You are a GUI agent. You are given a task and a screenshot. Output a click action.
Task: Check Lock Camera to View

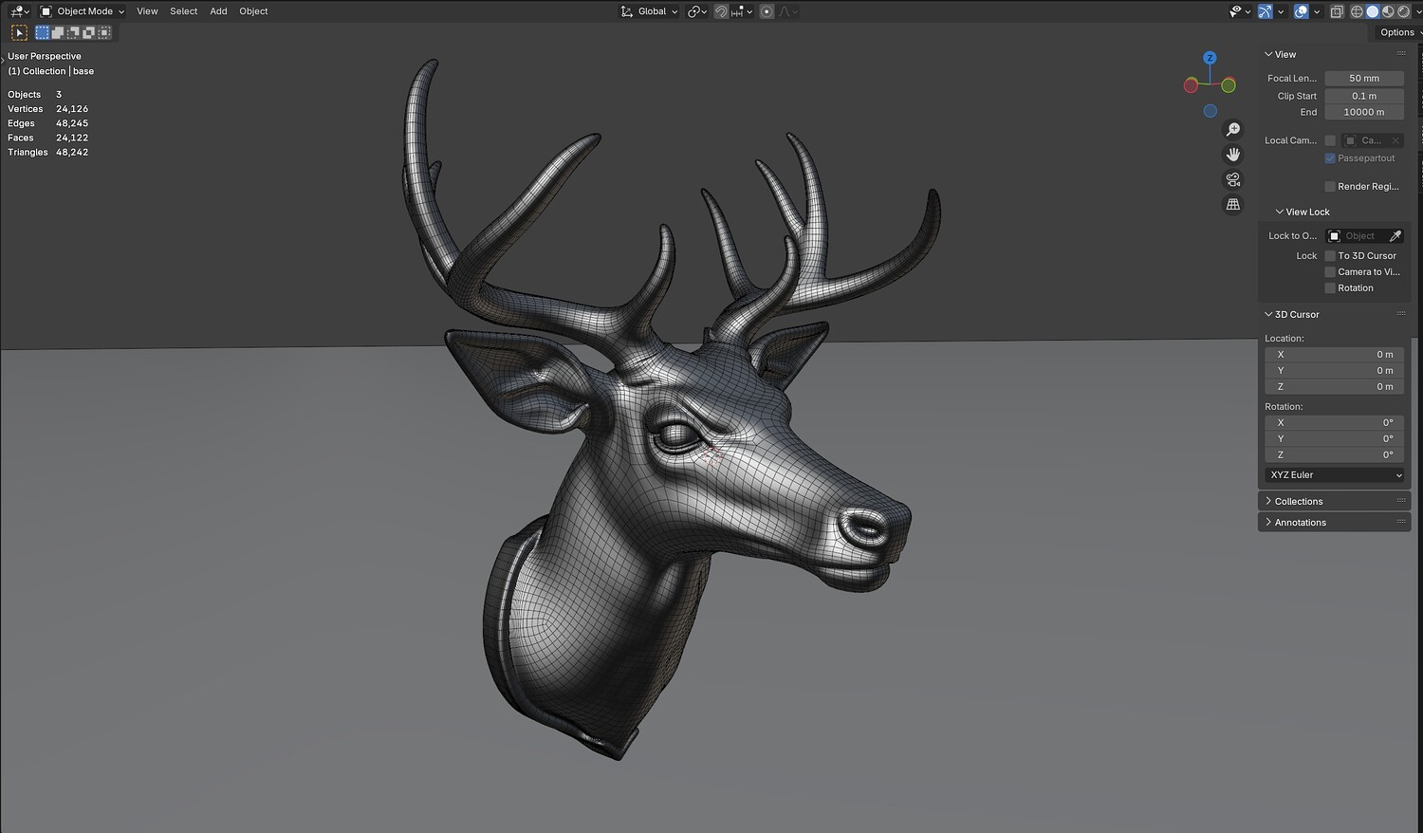pos(1330,272)
